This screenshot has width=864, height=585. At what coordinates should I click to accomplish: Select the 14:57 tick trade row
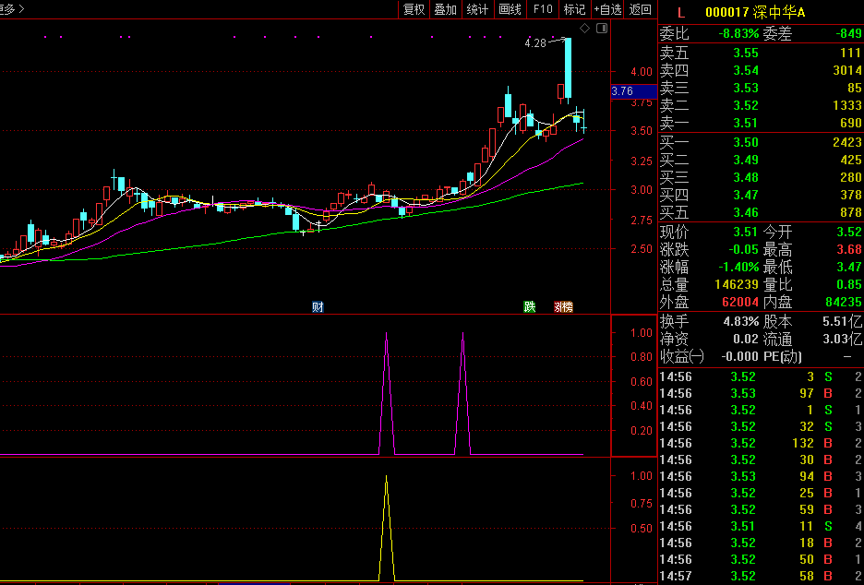761,576
